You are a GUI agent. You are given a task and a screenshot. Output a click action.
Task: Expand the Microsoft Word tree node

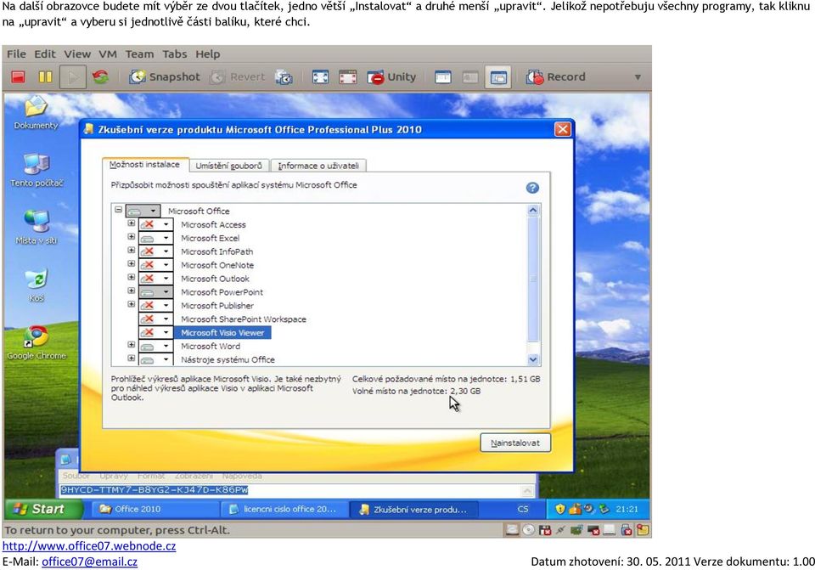pyautogui.click(x=132, y=346)
